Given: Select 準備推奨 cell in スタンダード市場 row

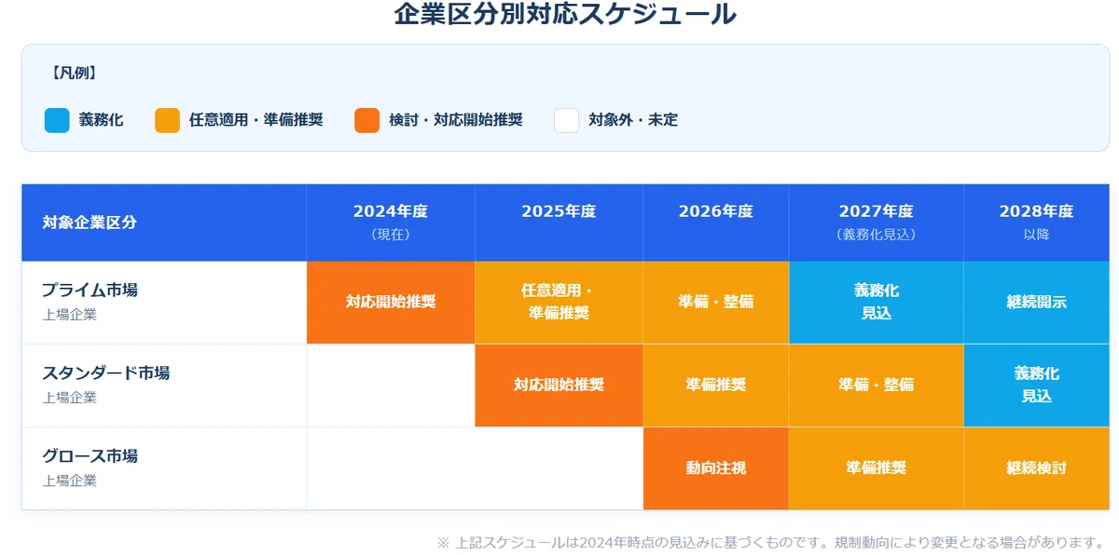Looking at the screenshot, I should coord(716,386).
